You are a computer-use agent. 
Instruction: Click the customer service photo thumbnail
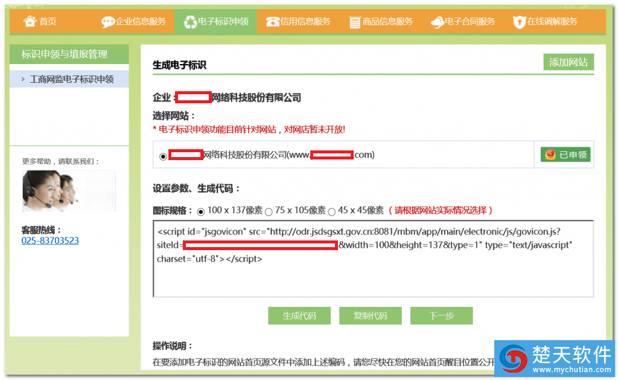click(69, 191)
